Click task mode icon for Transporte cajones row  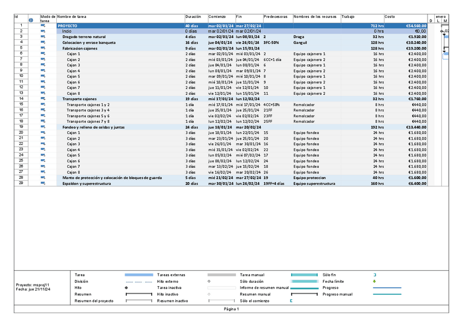(x=43, y=99)
